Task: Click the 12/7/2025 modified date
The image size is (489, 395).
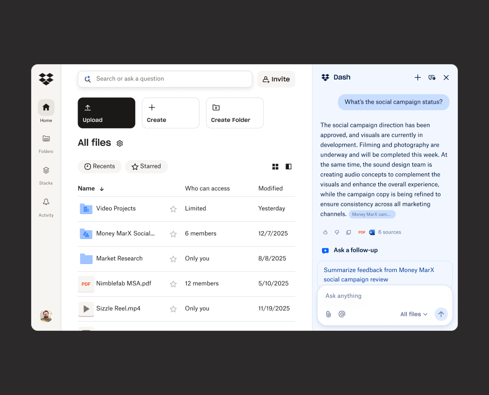Action: coord(273,233)
